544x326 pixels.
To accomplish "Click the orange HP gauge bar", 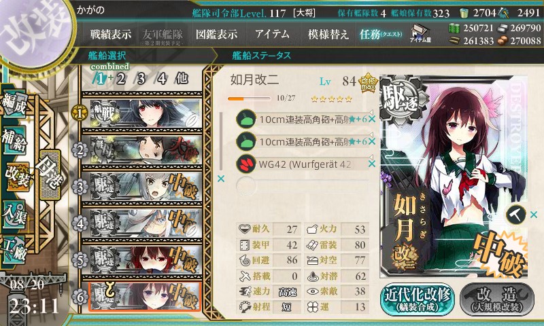I will (x=249, y=98).
